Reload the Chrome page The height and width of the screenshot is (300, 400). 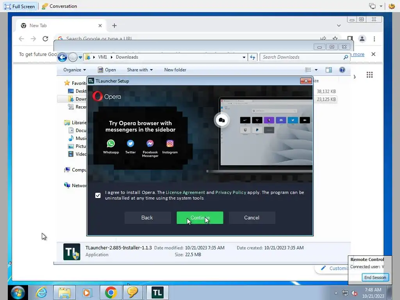(x=45, y=39)
